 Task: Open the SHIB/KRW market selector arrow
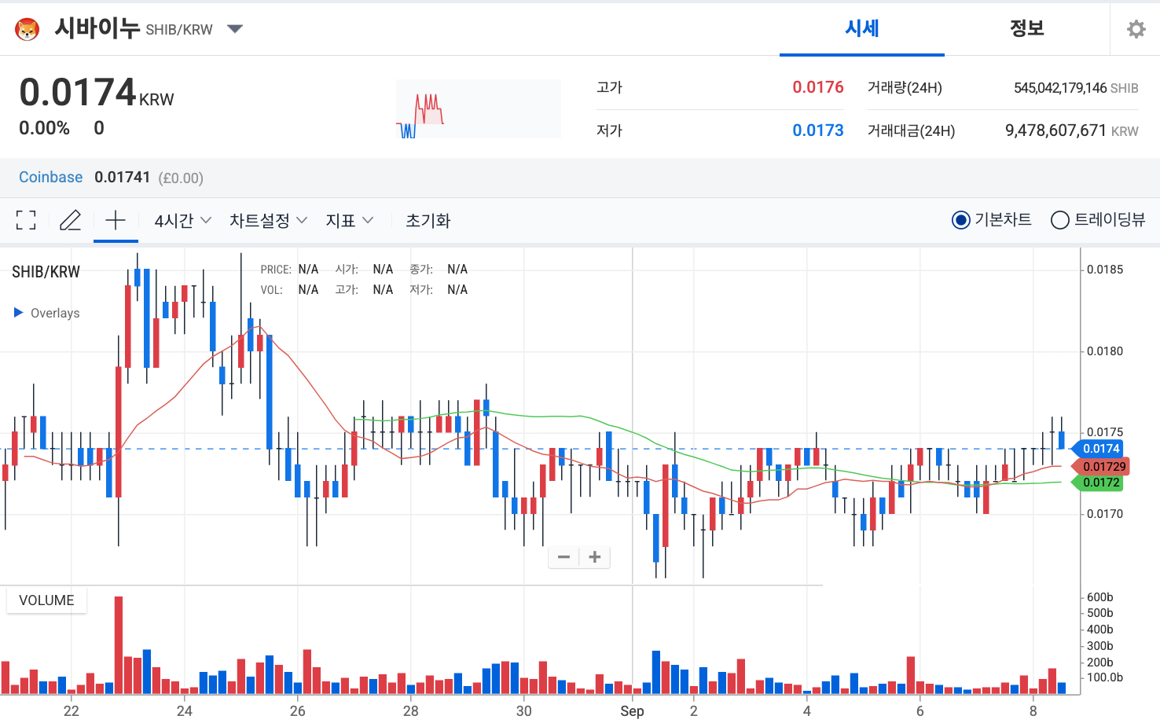[234, 29]
